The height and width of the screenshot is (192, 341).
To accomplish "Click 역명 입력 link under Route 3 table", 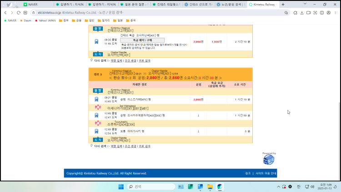I will [x=116, y=147].
